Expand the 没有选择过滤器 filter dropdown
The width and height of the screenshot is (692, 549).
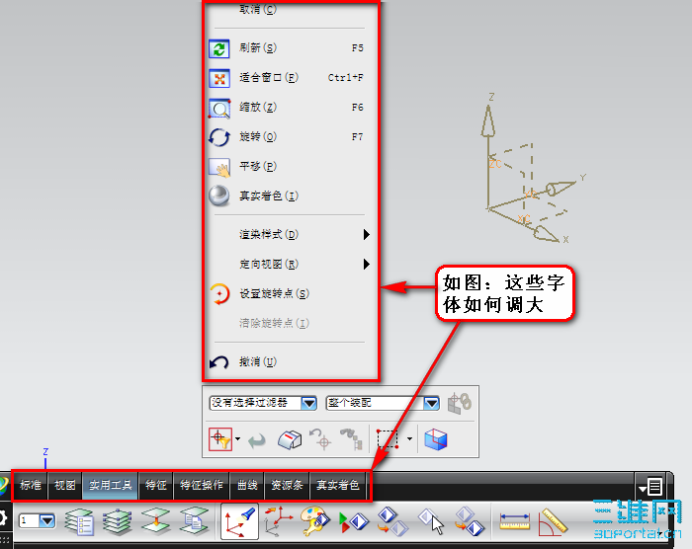coord(308,403)
